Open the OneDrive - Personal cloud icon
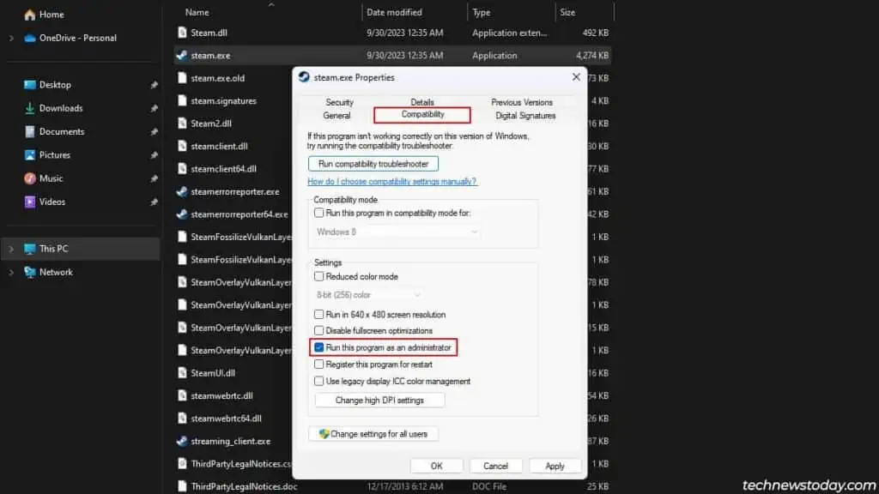The width and height of the screenshot is (879, 494). click(30, 38)
